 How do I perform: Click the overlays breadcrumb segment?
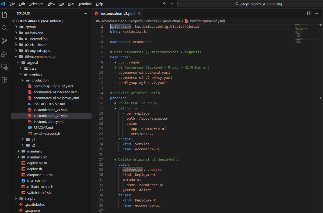tap(152, 21)
